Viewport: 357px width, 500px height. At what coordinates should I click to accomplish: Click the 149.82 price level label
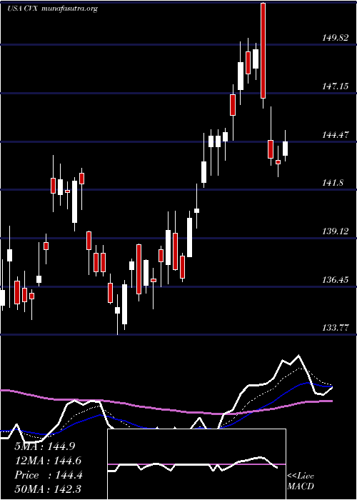click(x=335, y=38)
